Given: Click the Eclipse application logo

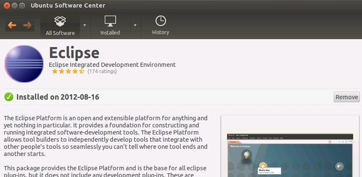Looking at the screenshot, I should pos(24,63).
